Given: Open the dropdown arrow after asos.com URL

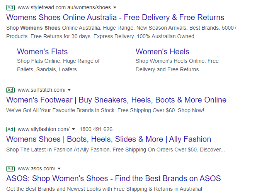Looking at the screenshot, I should [59, 169].
